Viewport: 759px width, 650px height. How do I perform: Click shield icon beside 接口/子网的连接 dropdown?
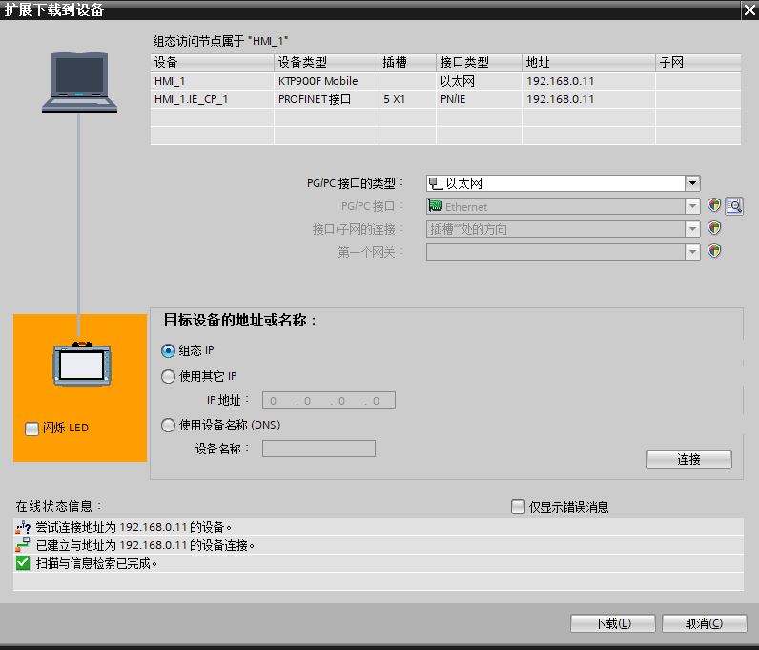[714, 228]
